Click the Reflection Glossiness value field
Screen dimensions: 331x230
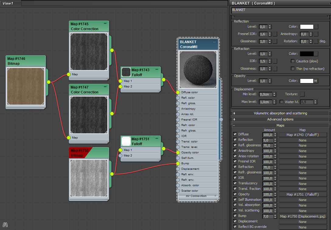263,41
